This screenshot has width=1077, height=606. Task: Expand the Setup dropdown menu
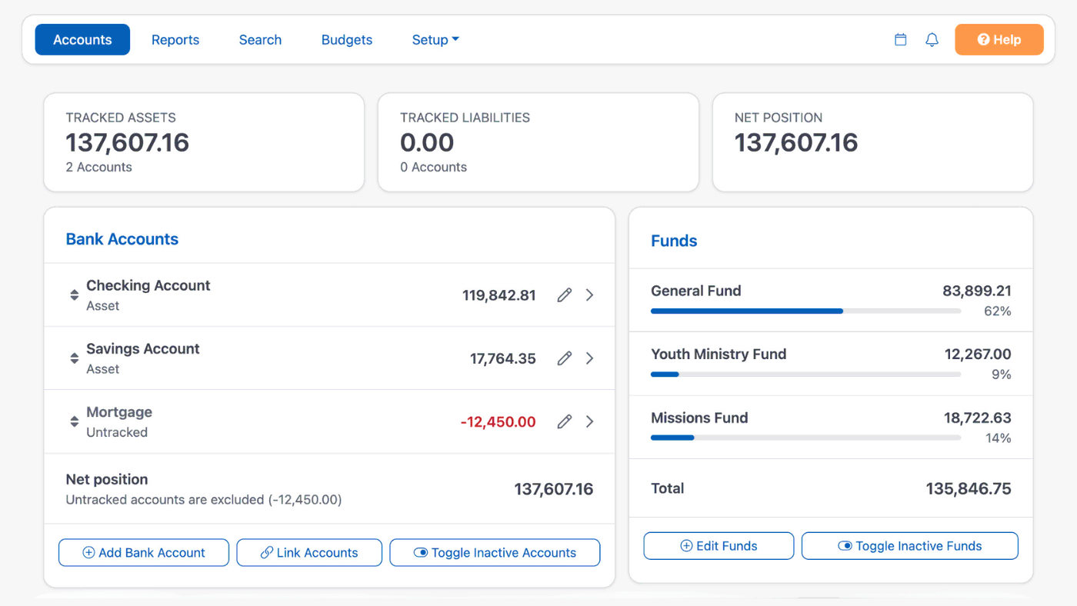(435, 40)
